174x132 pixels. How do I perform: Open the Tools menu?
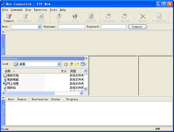[53, 10]
